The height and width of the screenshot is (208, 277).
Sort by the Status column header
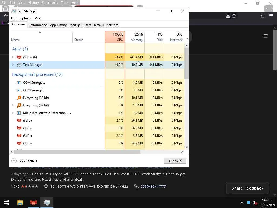[x=89, y=37]
